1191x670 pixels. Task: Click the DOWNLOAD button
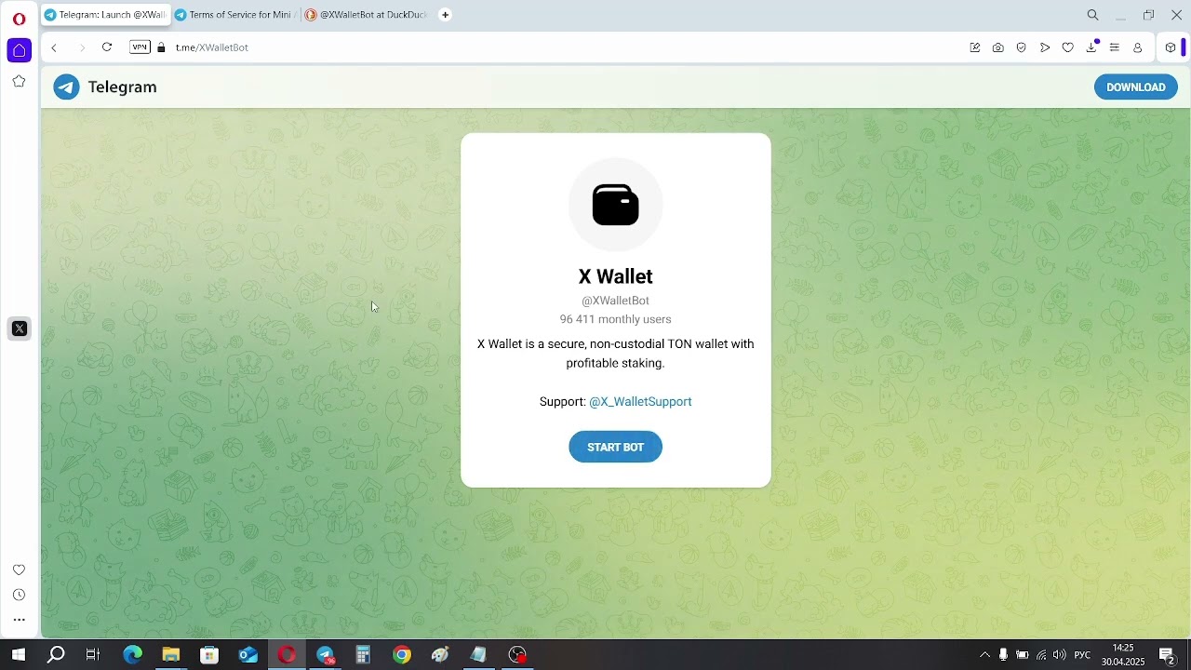click(x=1136, y=87)
